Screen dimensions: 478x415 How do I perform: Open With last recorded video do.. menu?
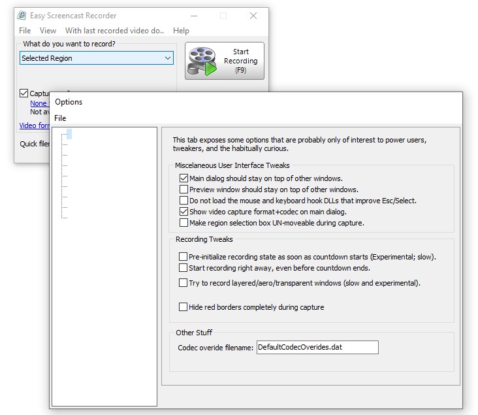point(114,31)
